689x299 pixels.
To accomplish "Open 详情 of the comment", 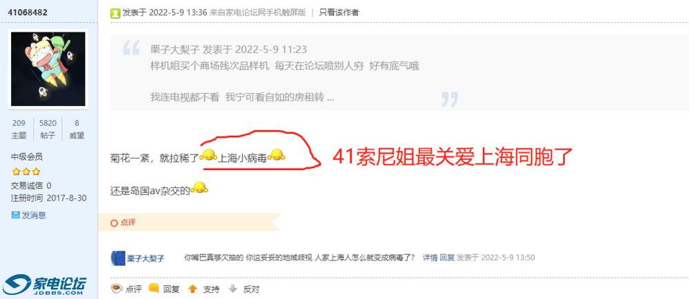I will (x=430, y=257).
